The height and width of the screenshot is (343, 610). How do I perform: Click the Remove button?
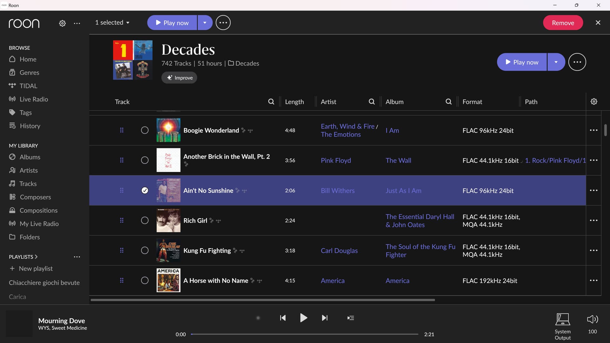click(563, 22)
